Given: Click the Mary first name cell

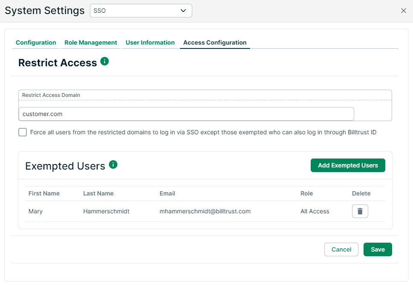Looking at the screenshot, I should pyautogui.click(x=35, y=211).
